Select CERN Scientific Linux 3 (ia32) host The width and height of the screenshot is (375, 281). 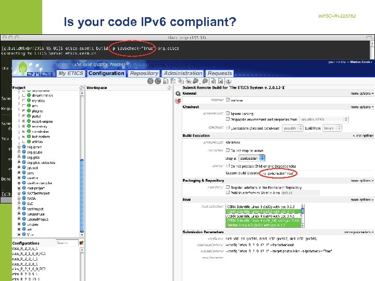[x=263, y=207]
